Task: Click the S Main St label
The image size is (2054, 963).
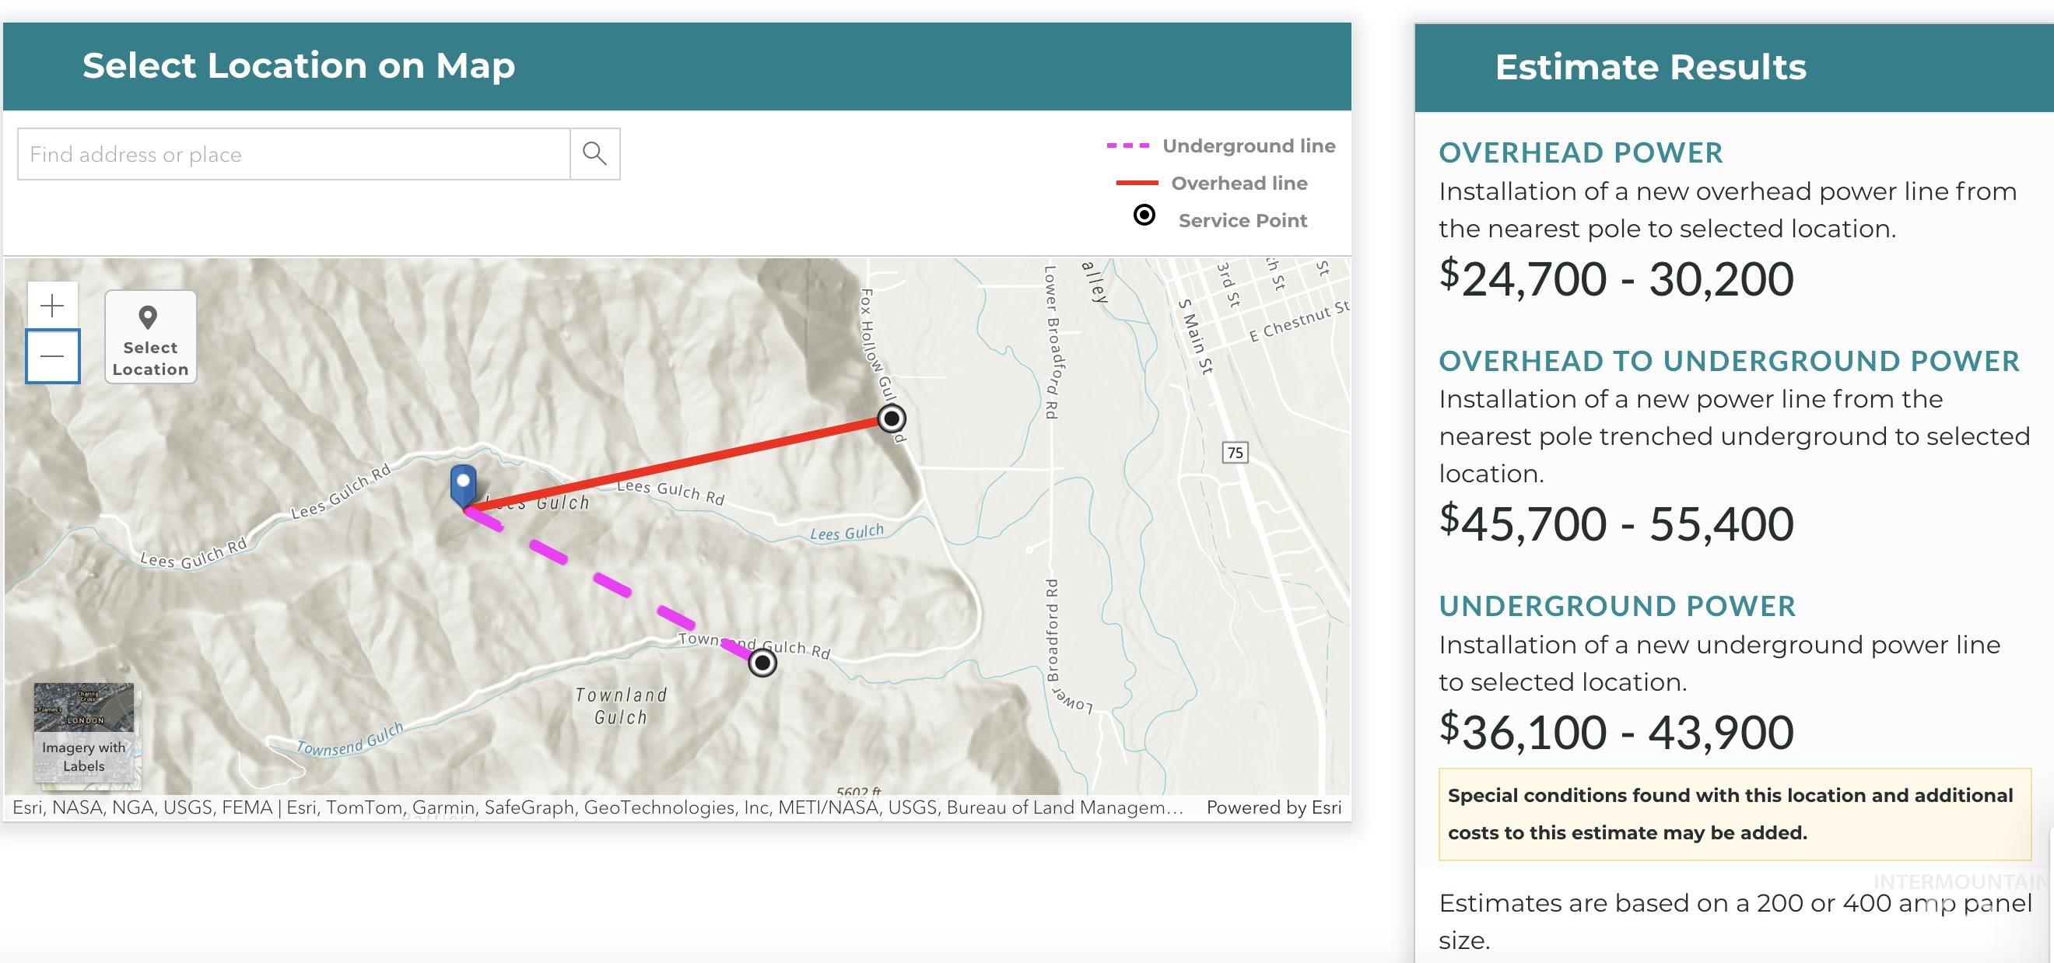Action: coord(1195,336)
